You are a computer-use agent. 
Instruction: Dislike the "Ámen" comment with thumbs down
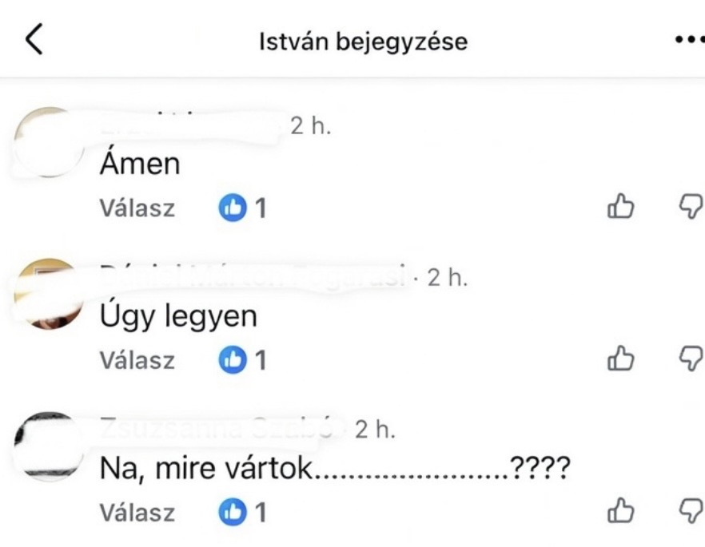[689, 208]
